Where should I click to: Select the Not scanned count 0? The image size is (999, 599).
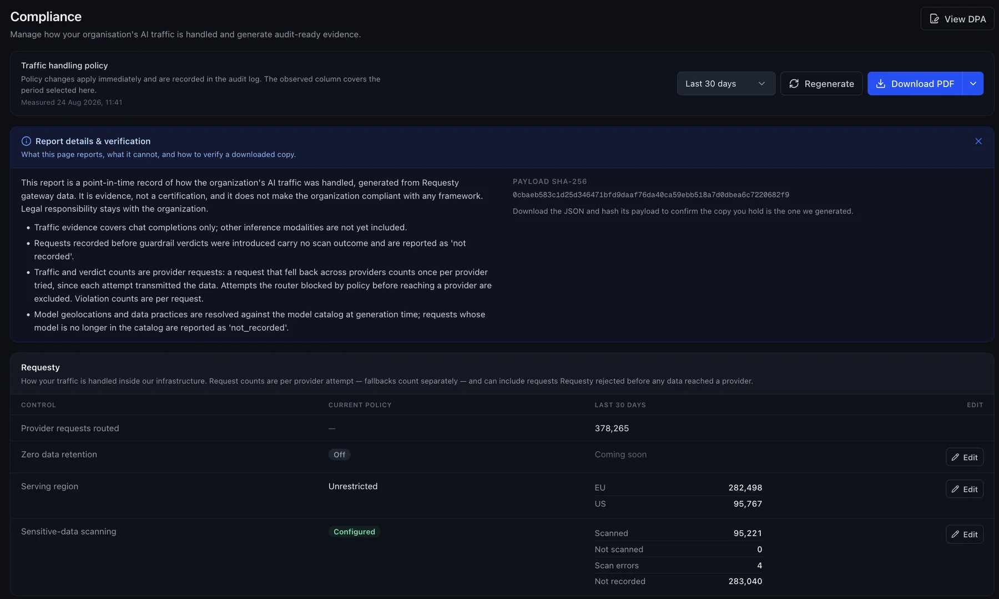click(x=760, y=550)
